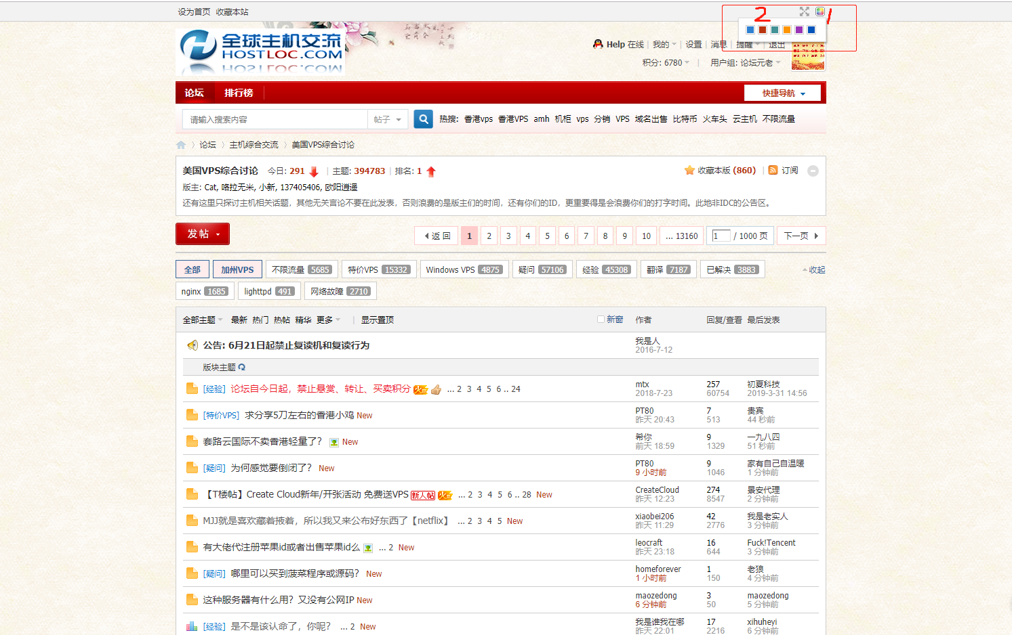Open the 我的 dropdown menu

pyautogui.click(x=664, y=45)
